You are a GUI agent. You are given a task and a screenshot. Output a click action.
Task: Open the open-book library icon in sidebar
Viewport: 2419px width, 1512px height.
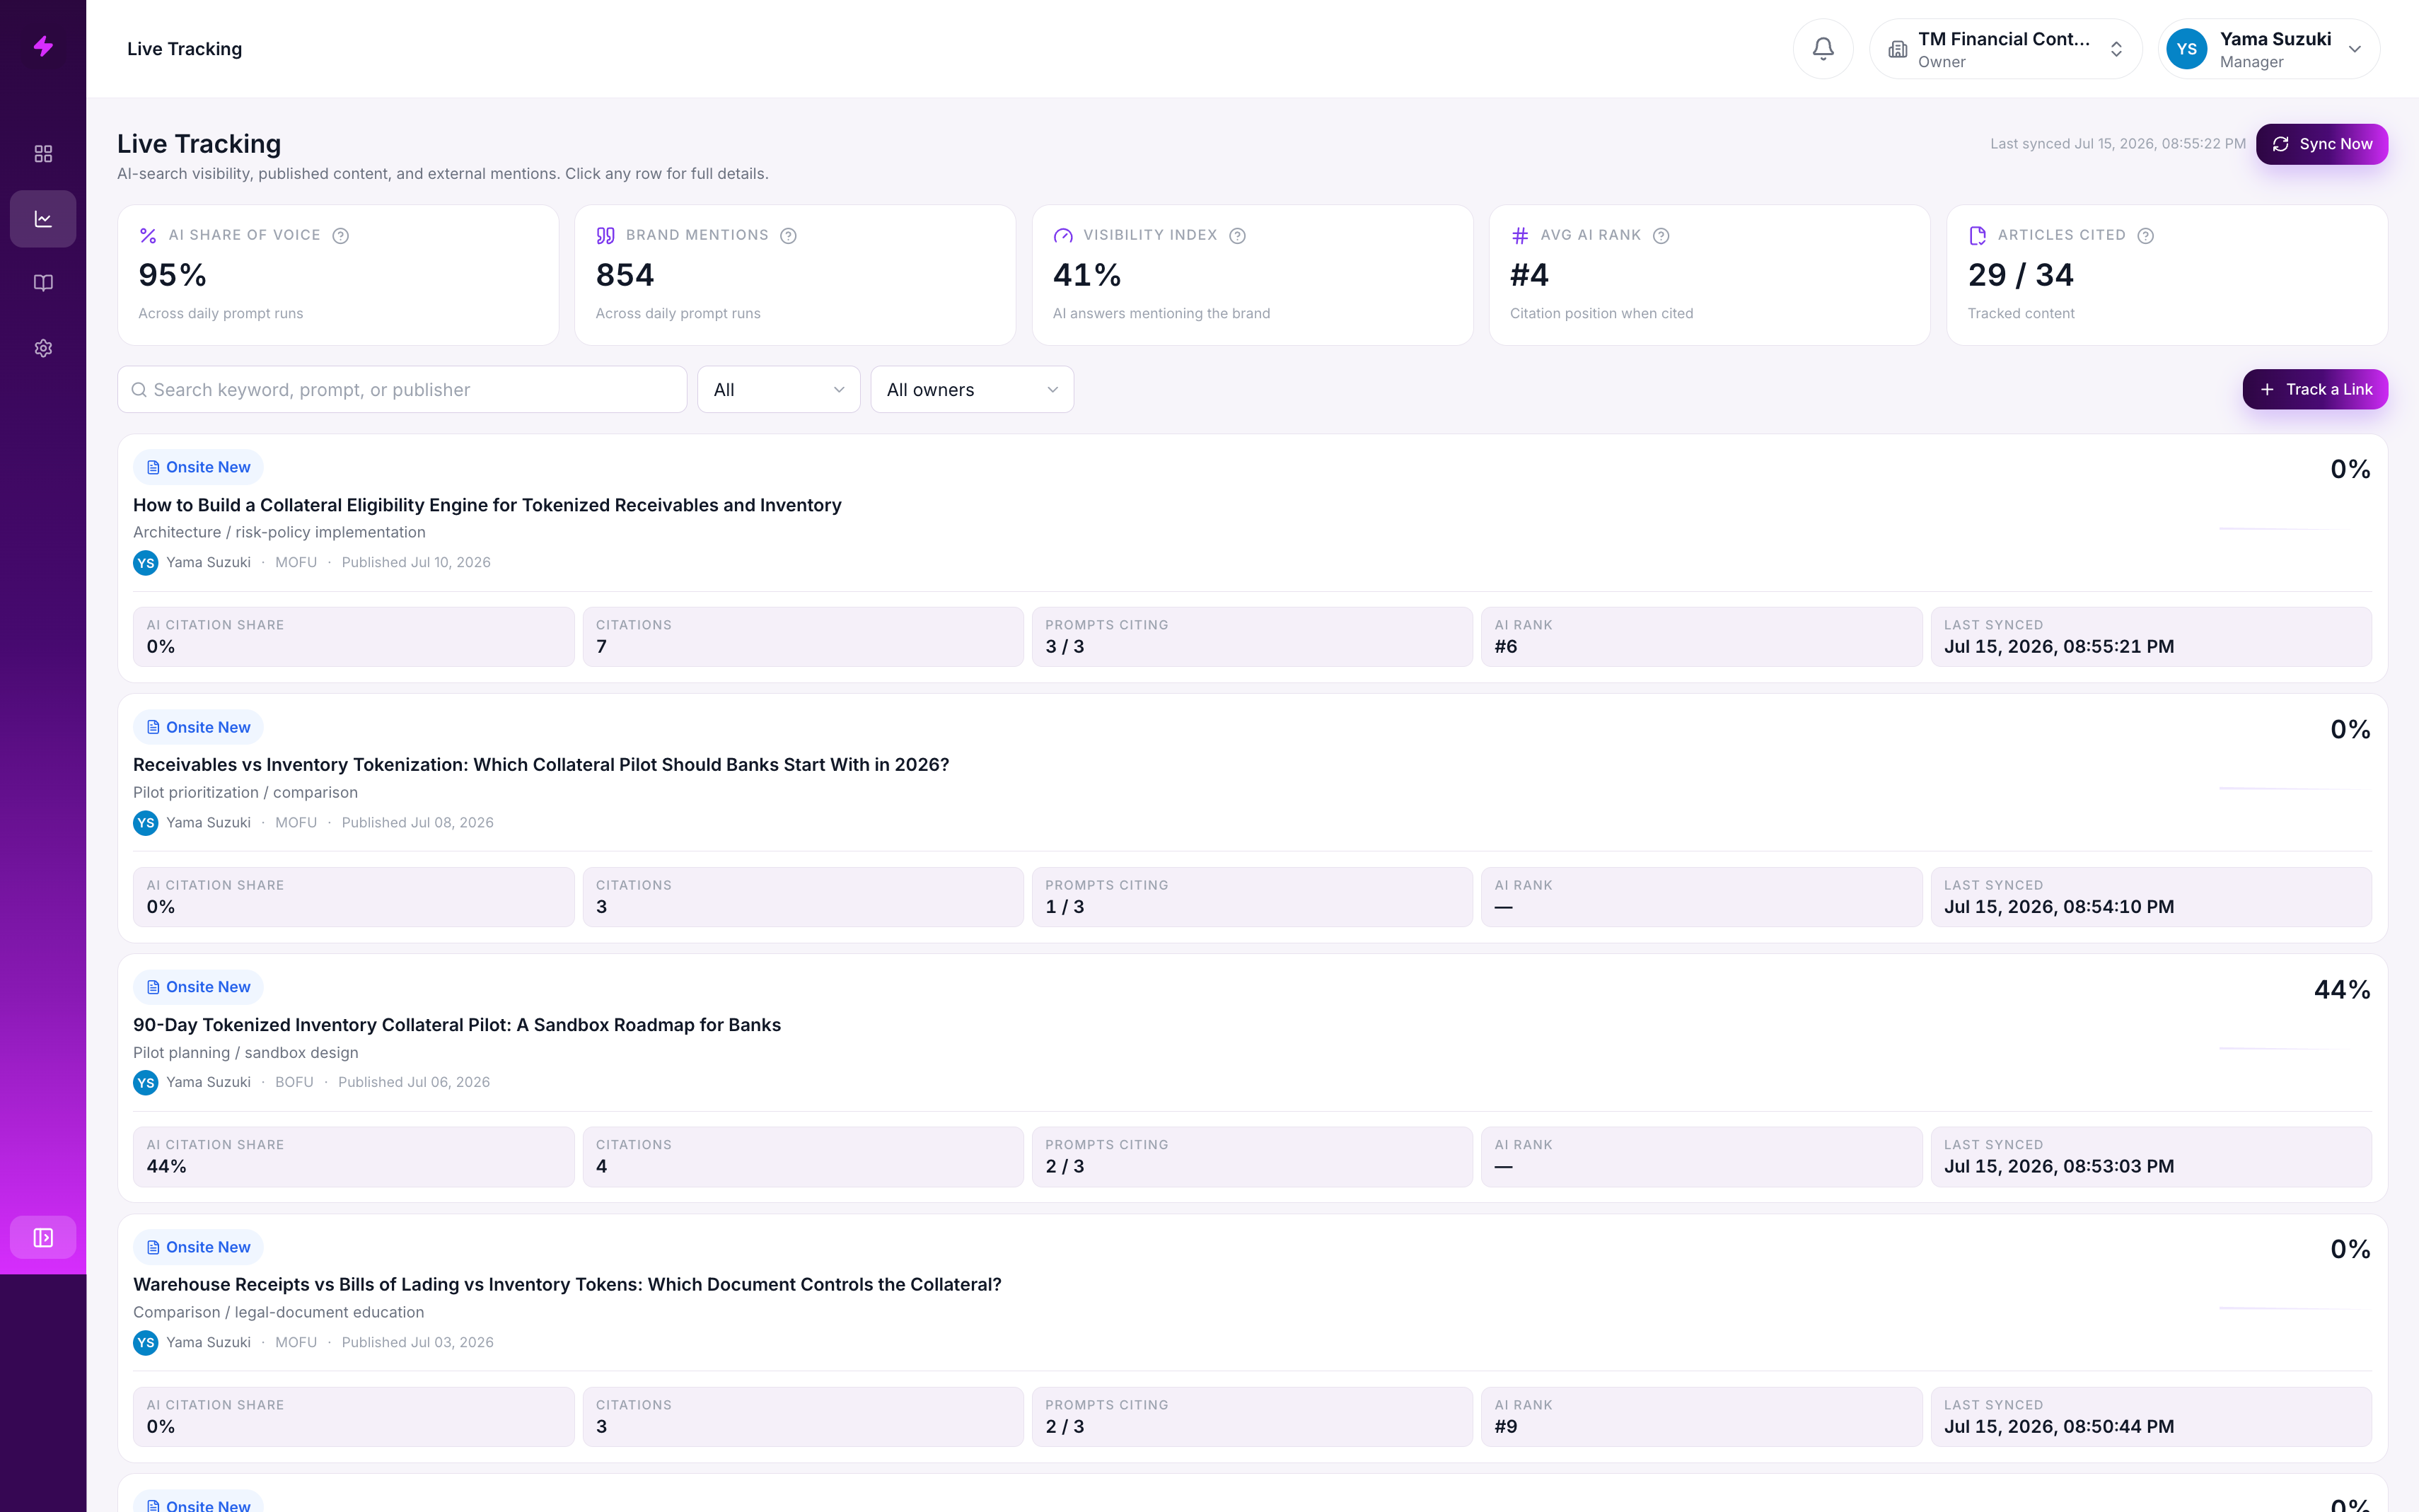(x=43, y=283)
